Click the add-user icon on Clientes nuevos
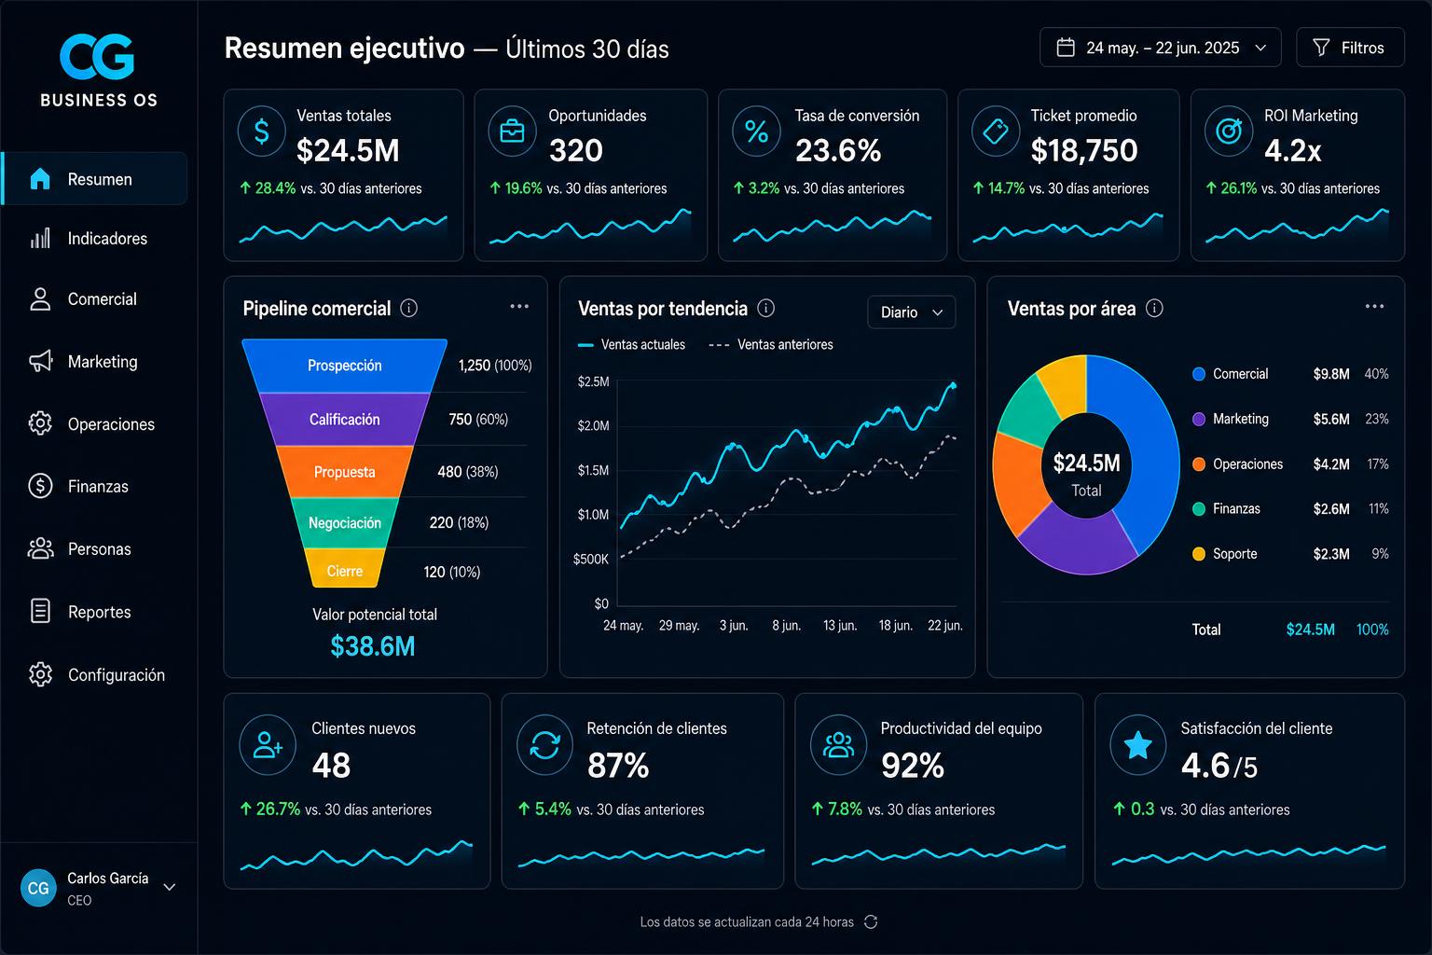This screenshot has height=955, width=1432. [268, 745]
